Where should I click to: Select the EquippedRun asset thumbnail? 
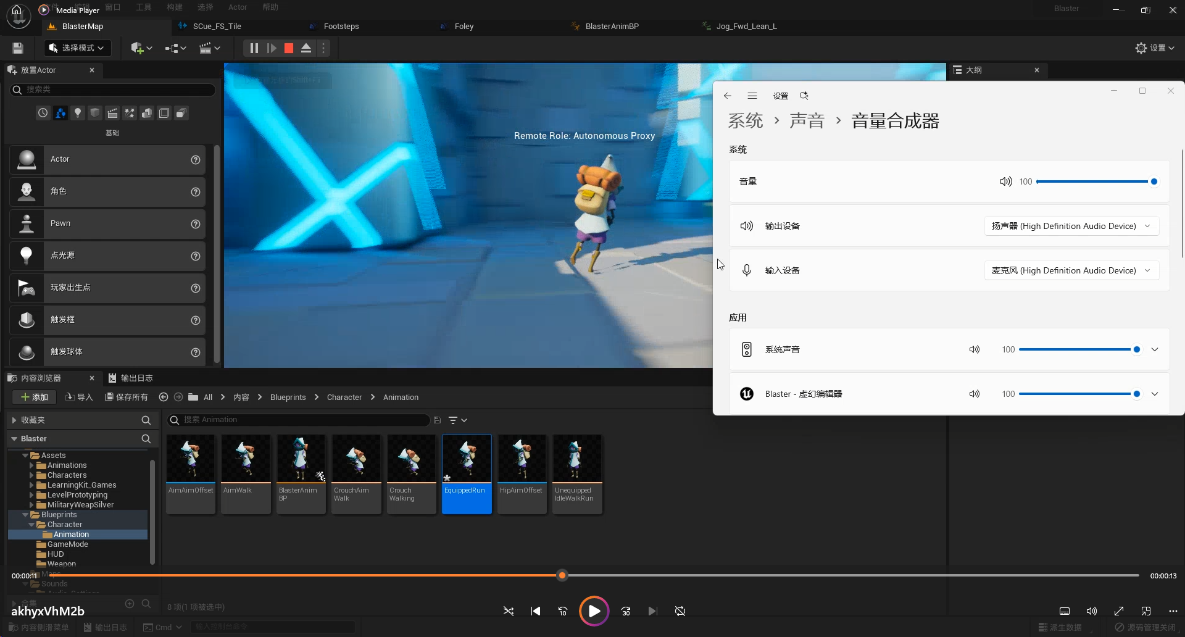click(467, 473)
